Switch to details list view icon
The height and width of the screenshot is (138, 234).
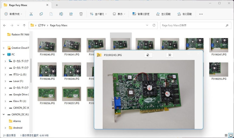pos(226,135)
